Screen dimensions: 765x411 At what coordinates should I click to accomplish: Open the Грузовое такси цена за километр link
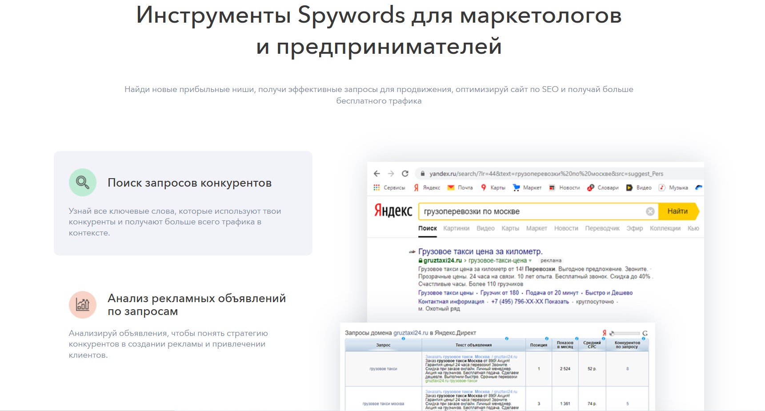pyautogui.click(x=480, y=251)
